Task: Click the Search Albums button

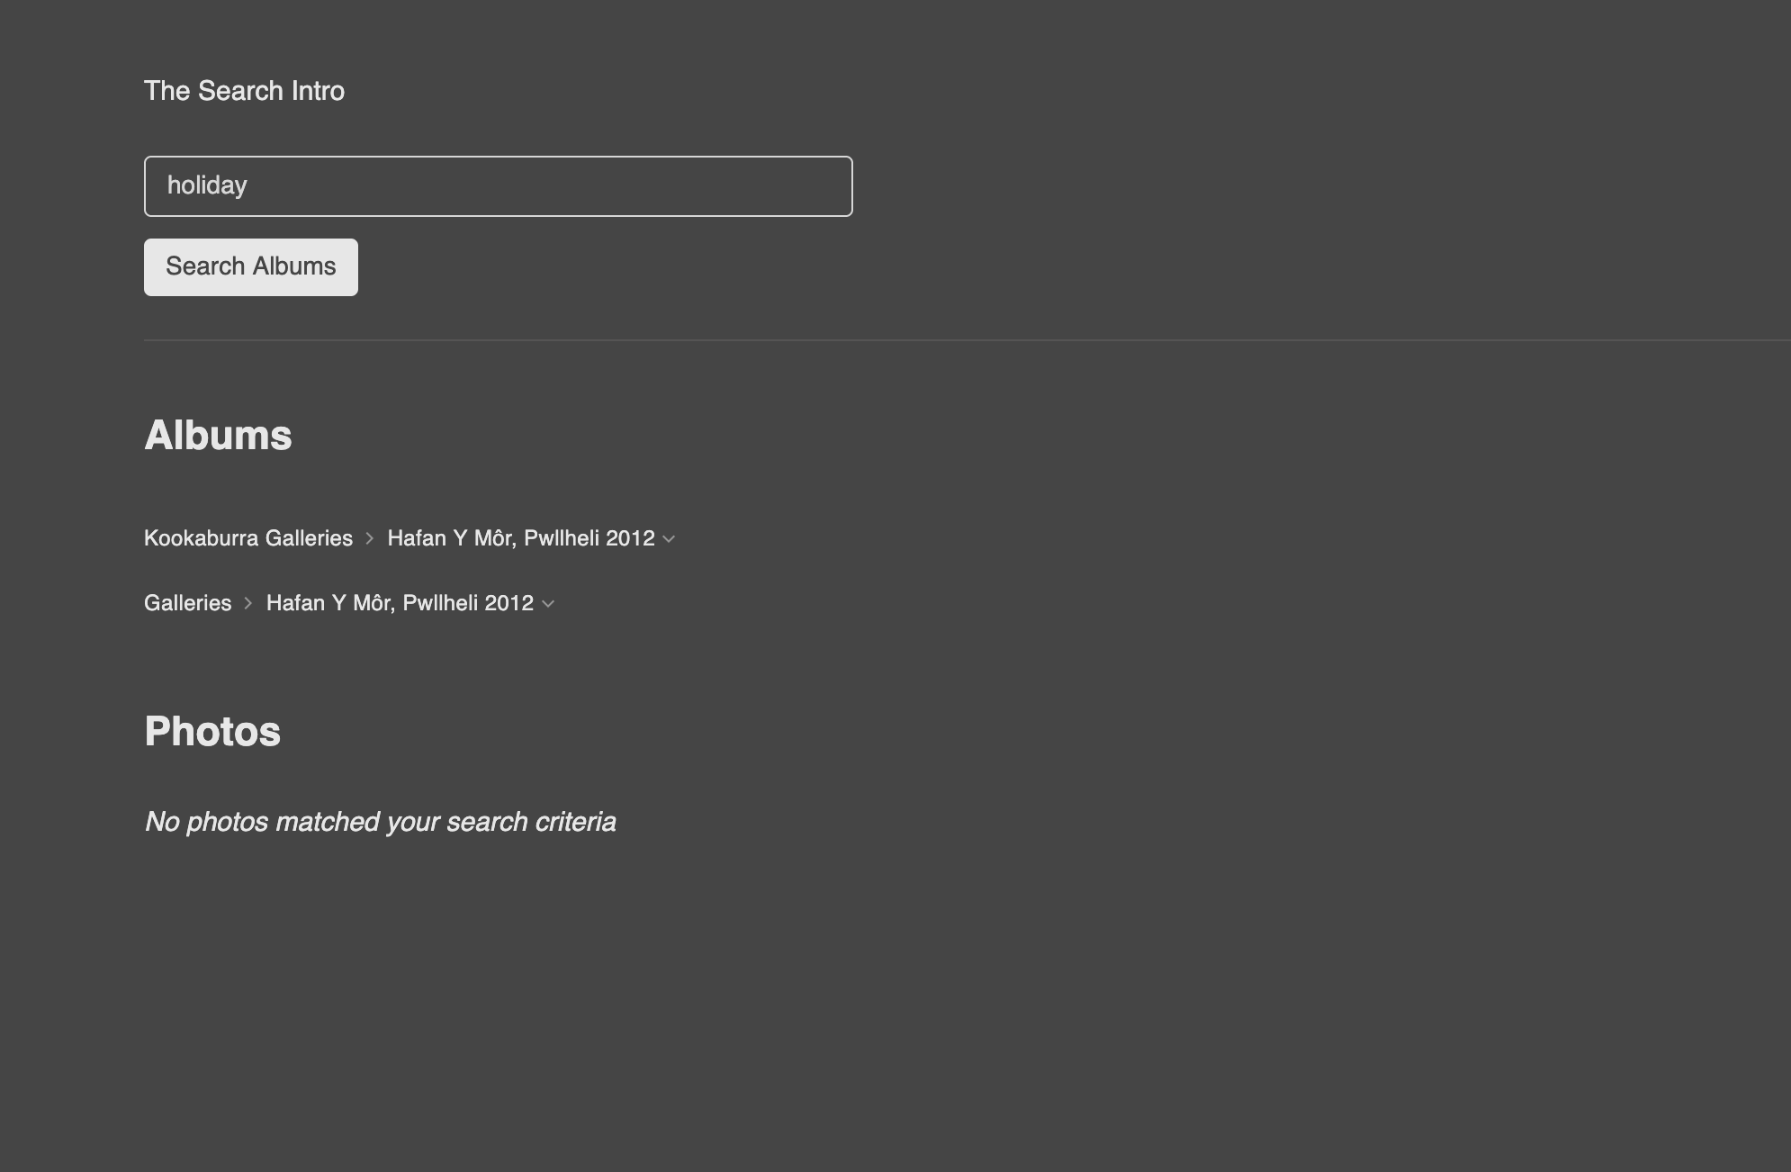Action: 251,267
